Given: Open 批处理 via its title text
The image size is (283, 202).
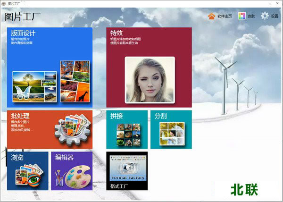Looking at the screenshot, I should pos(20,116).
